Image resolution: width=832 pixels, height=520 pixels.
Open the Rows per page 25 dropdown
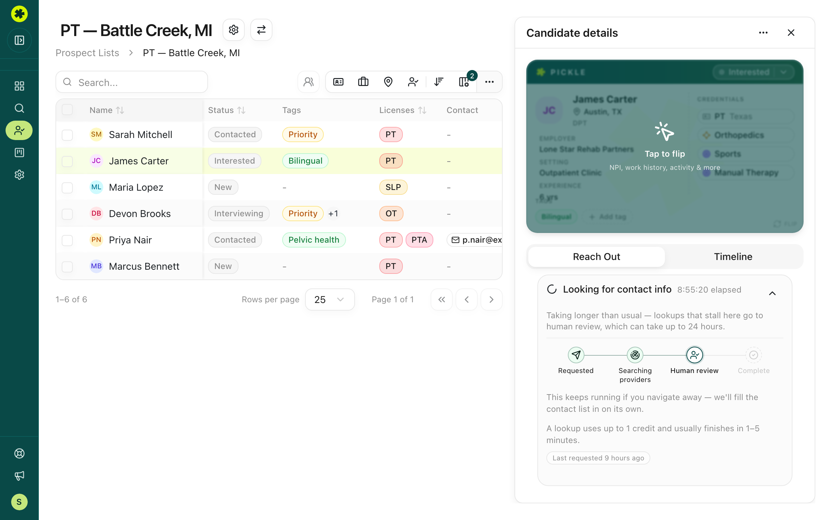330,300
